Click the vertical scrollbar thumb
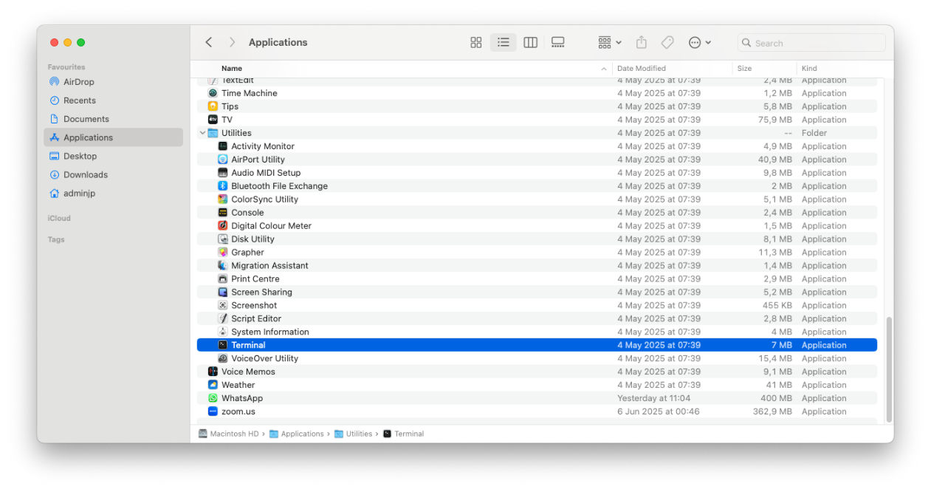The width and height of the screenshot is (931, 492). click(x=889, y=369)
